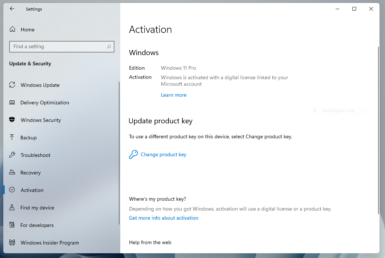
Task: Click Change product key link
Action: click(x=163, y=154)
